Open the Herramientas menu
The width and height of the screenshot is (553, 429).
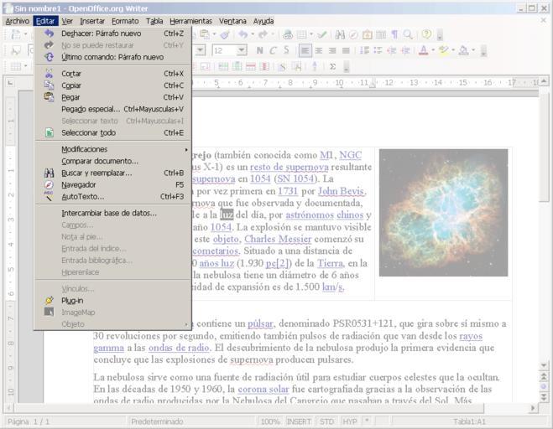click(x=190, y=20)
